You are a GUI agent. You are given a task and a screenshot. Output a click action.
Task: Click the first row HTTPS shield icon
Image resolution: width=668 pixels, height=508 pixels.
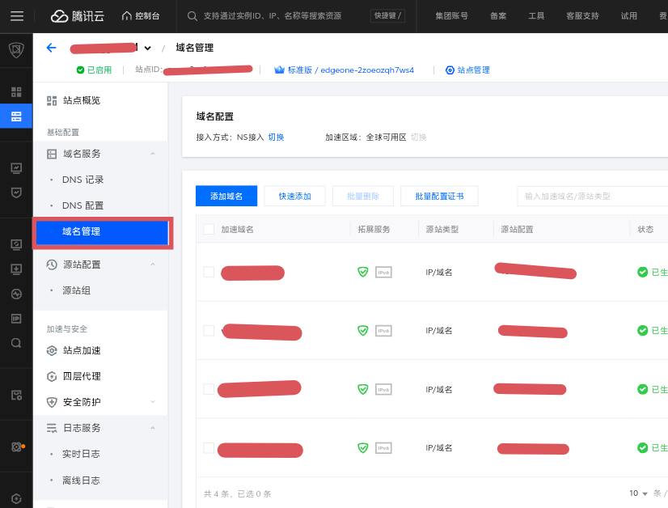[x=363, y=272]
